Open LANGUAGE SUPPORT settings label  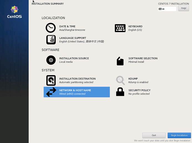73,38
